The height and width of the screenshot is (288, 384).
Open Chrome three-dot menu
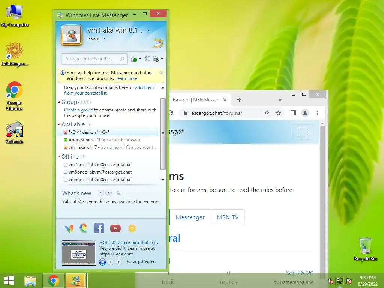(x=317, y=113)
